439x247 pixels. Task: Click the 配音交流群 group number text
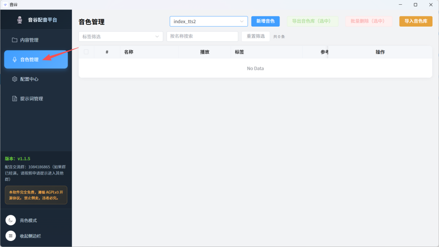(x=35, y=173)
